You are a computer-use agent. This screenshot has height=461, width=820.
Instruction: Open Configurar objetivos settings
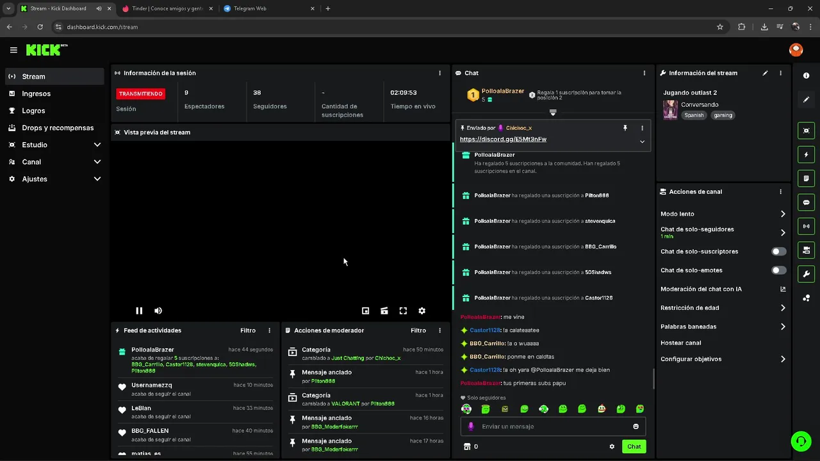(x=723, y=359)
